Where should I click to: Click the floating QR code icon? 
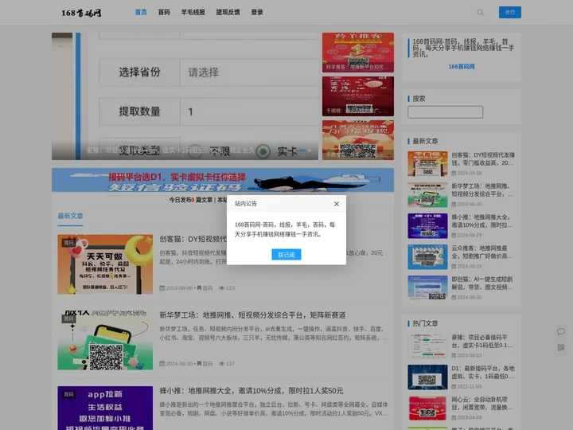coord(561,347)
